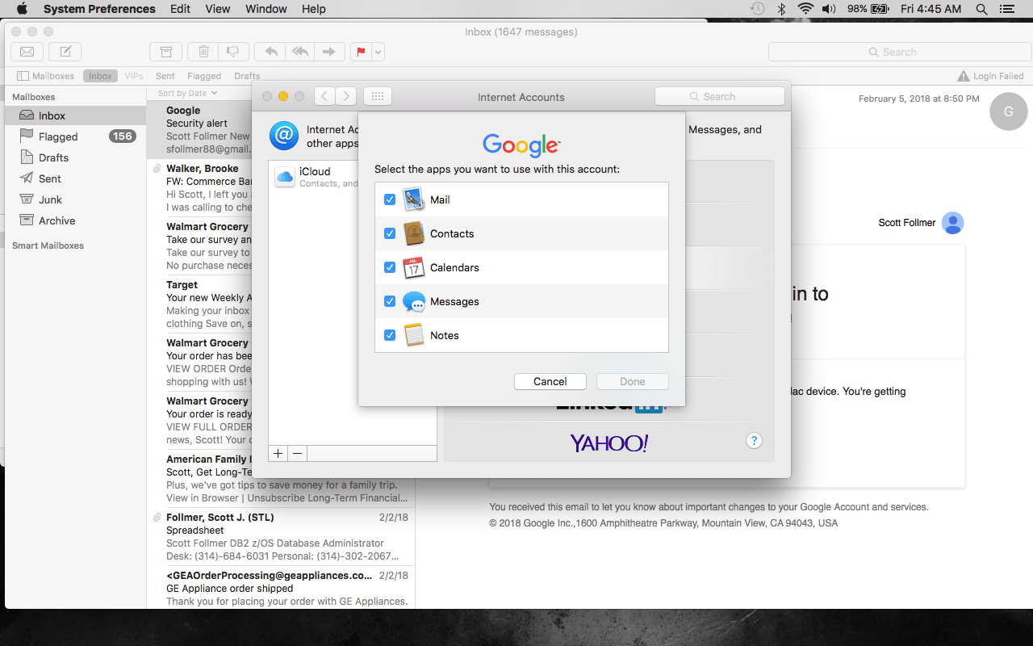This screenshot has height=646, width=1033.
Task: Open the Edit menu
Action: point(180,9)
